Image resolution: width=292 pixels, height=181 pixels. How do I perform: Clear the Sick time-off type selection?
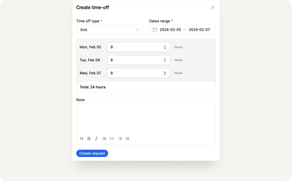pyautogui.click(x=138, y=30)
